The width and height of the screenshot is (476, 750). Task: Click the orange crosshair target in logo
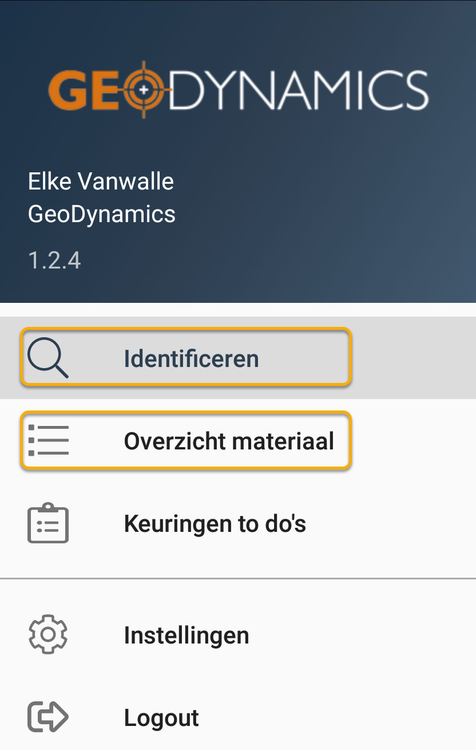pyautogui.click(x=144, y=90)
